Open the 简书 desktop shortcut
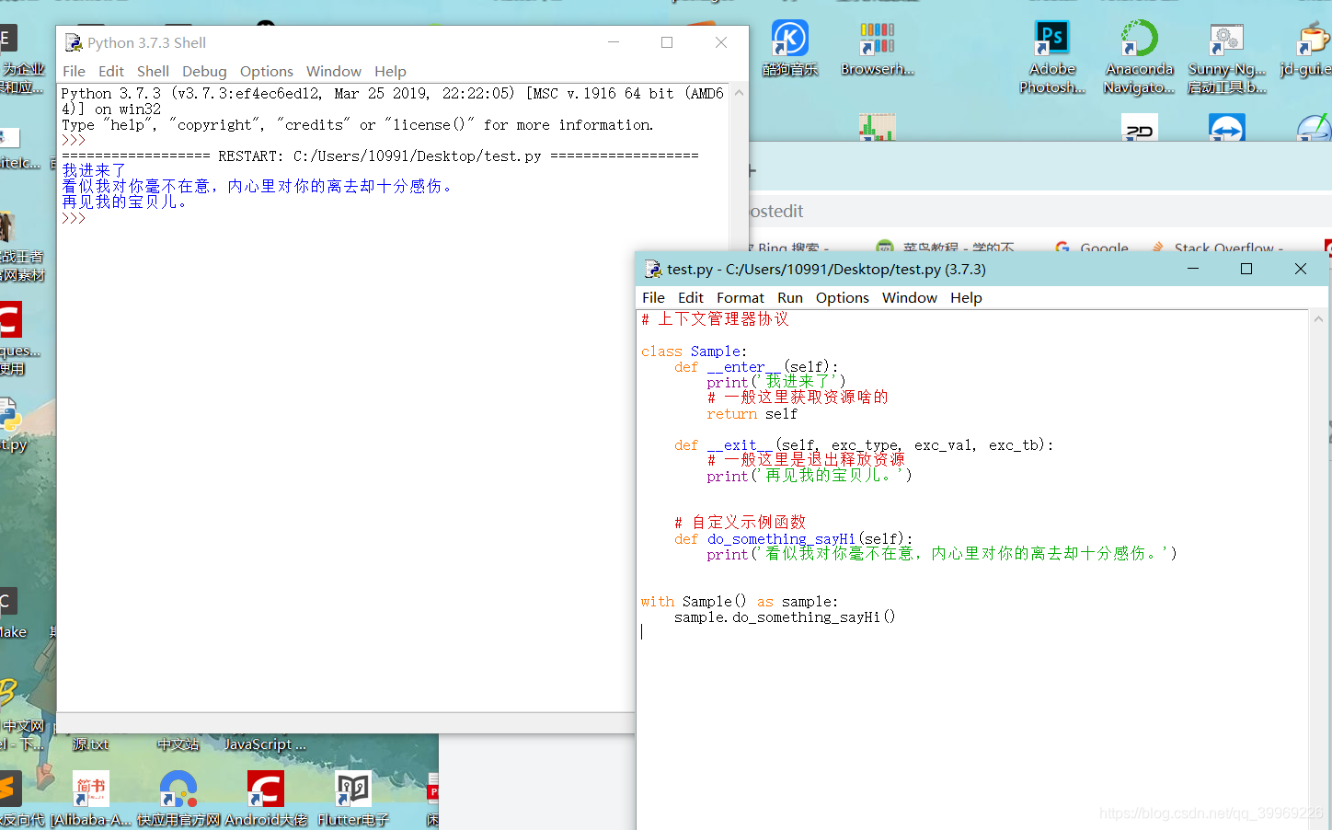Image resolution: width=1332 pixels, height=830 pixels. (88, 790)
